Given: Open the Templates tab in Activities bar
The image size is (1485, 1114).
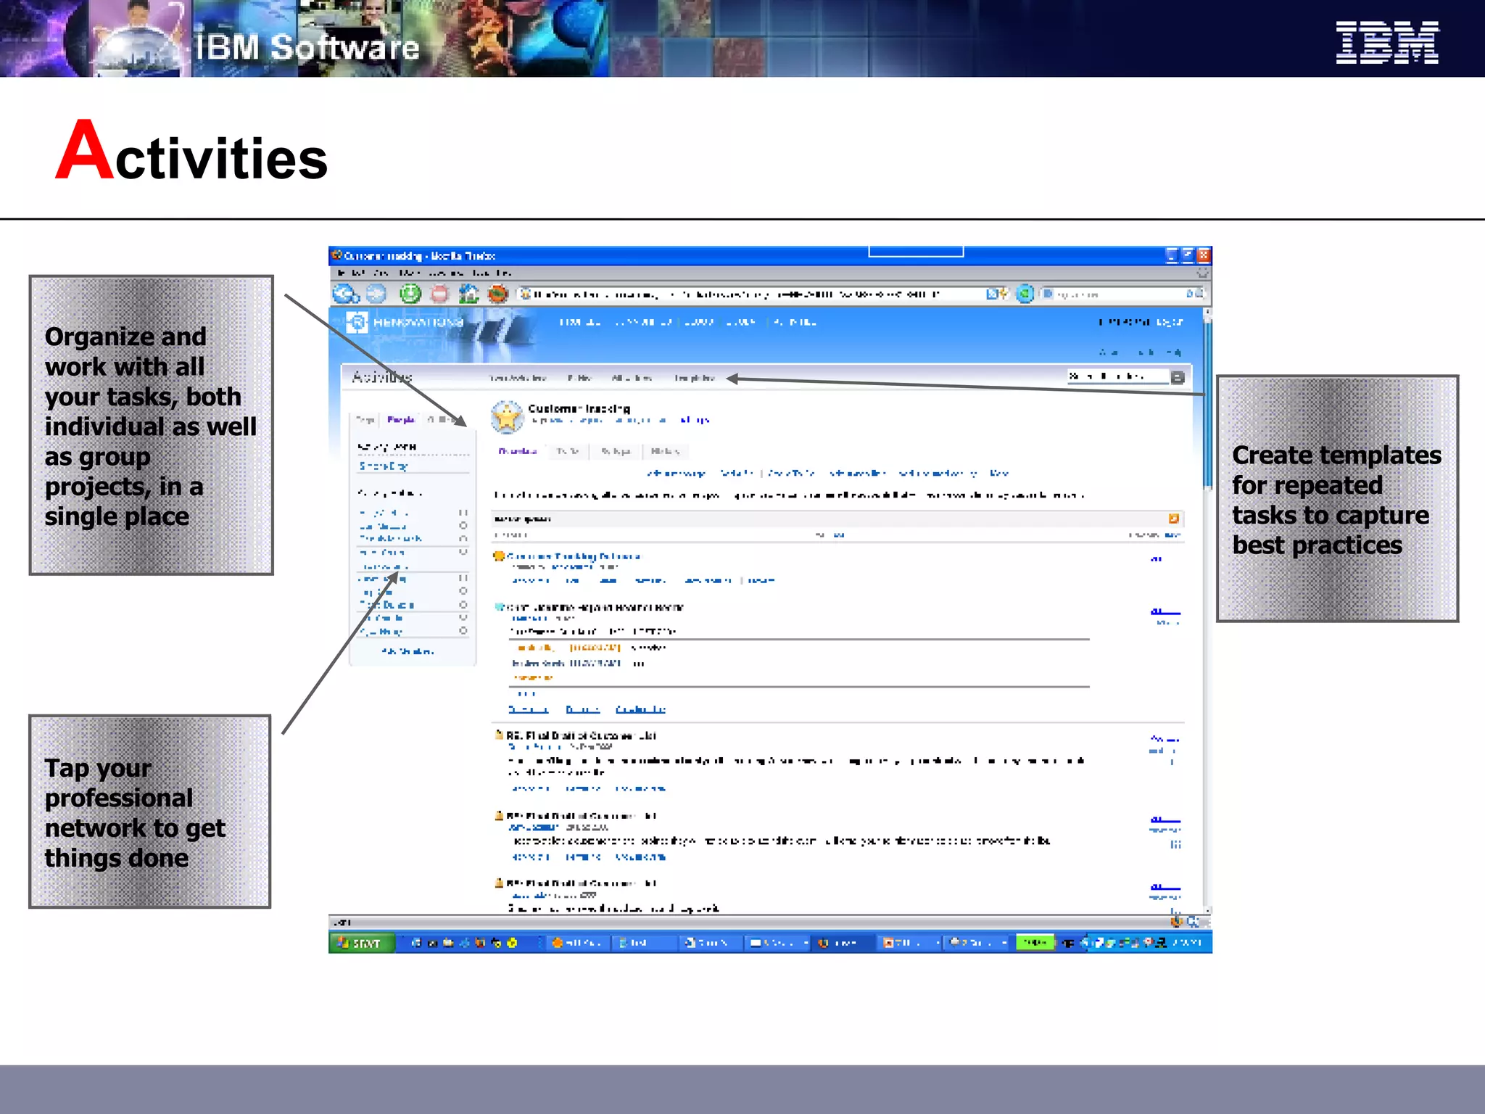Looking at the screenshot, I should click(694, 378).
